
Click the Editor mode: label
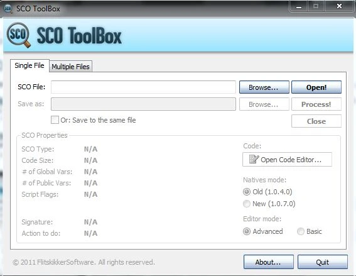262,219
